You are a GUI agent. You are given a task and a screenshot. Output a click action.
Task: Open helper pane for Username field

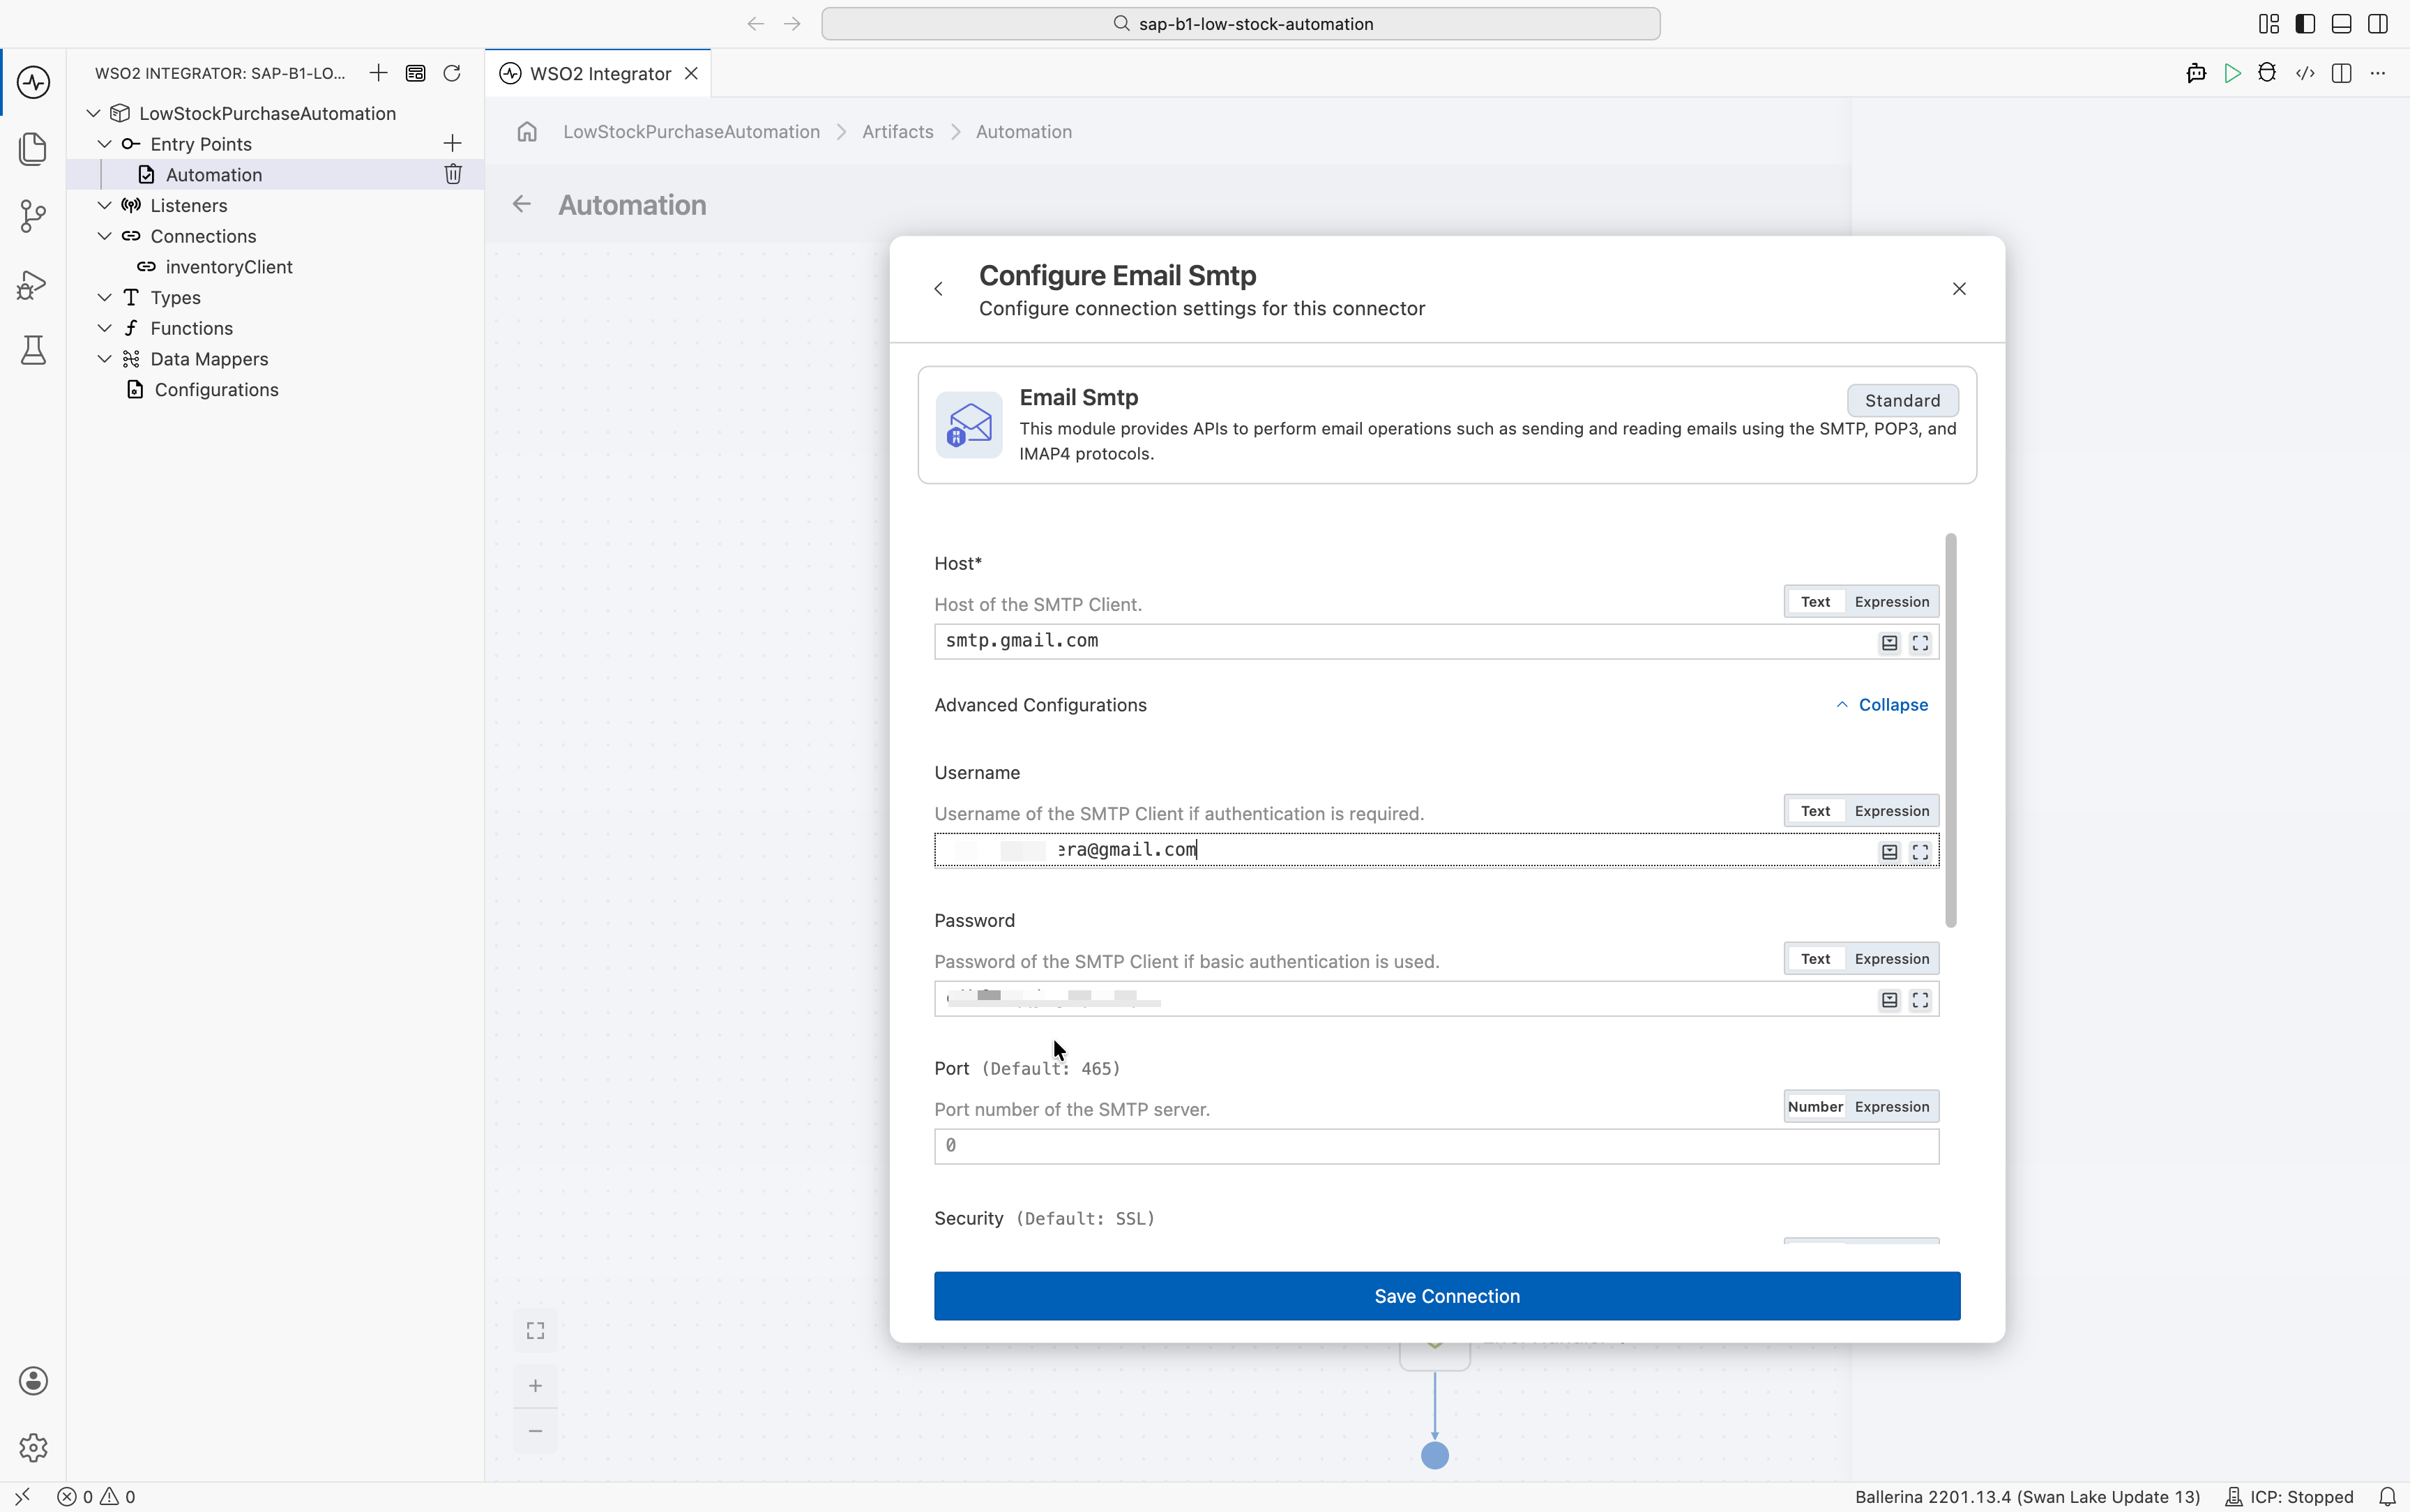pyautogui.click(x=1889, y=852)
